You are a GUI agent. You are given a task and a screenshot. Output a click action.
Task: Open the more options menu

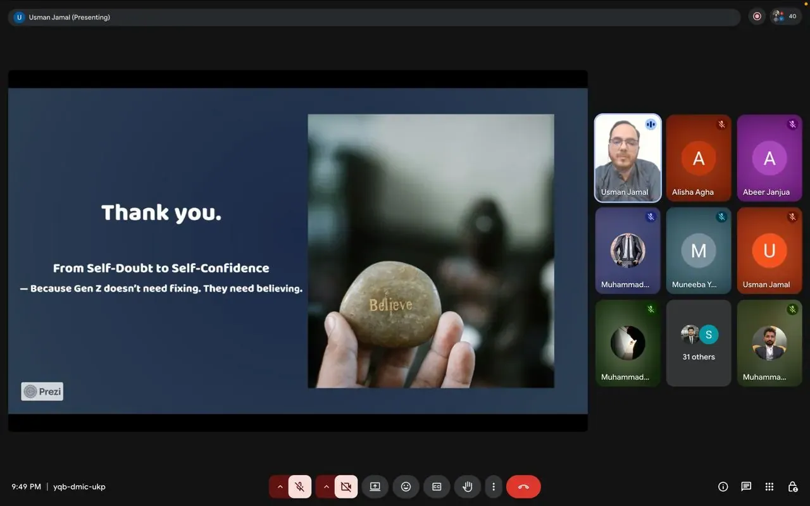494,487
